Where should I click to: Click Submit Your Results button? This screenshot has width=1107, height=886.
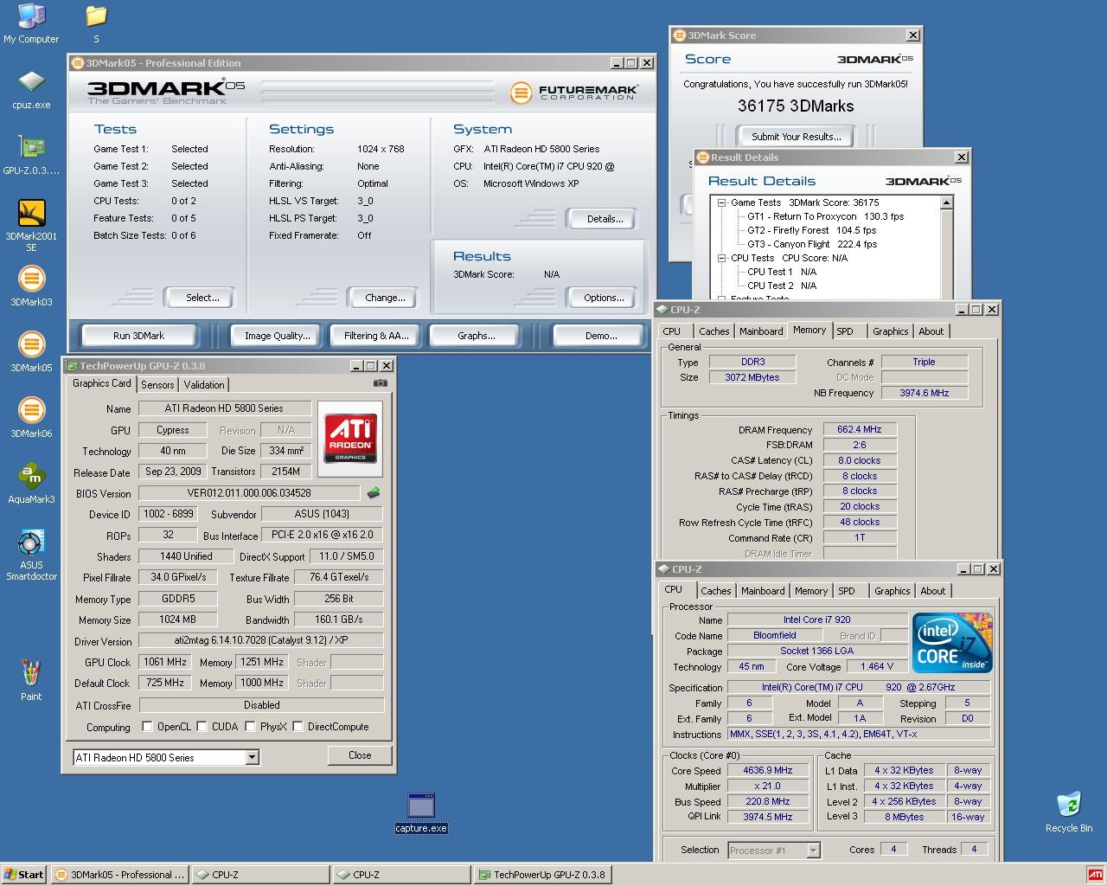pos(796,137)
